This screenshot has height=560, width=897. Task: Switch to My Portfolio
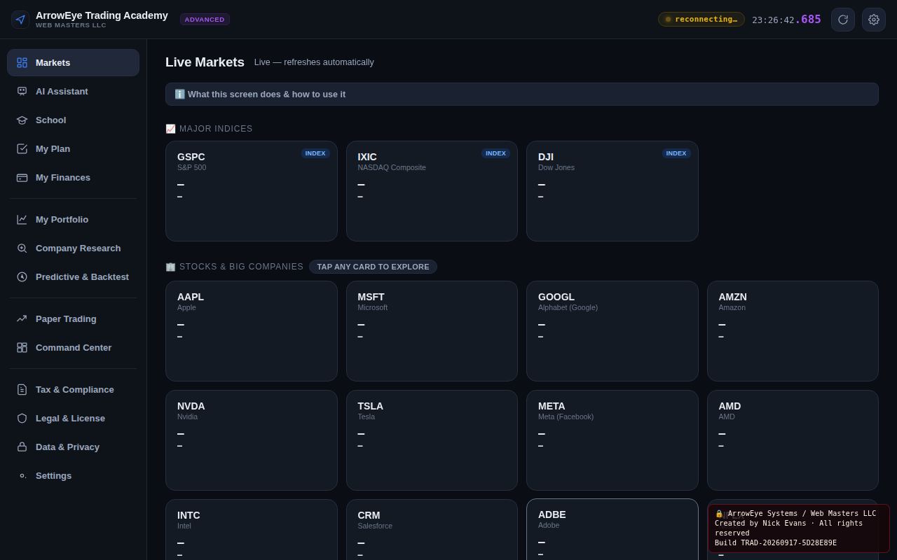coord(73,220)
